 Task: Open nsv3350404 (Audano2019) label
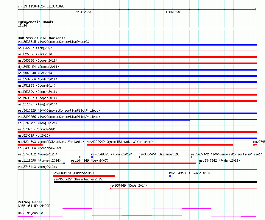(x=159, y=154)
